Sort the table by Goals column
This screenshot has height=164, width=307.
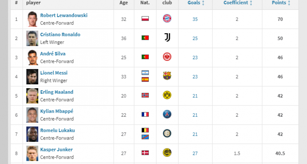196,3
